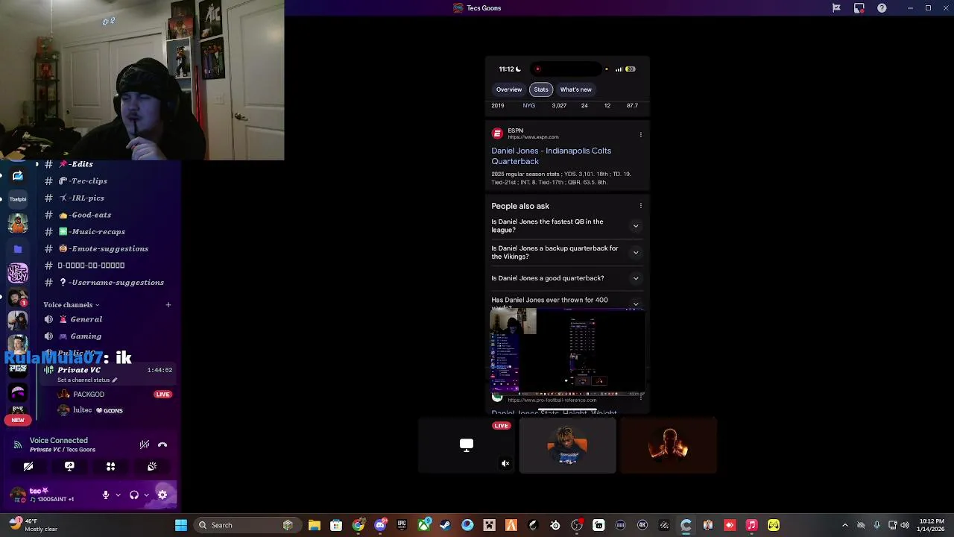Select the Overview tab in stream
The image size is (954, 537).
tap(509, 89)
